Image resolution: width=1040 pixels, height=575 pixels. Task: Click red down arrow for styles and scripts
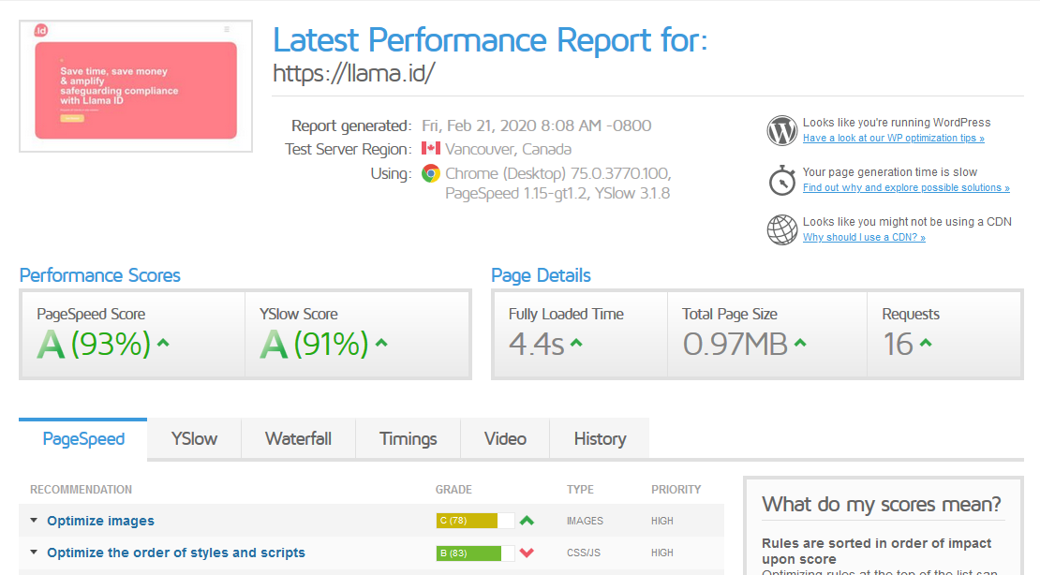point(527,553)
